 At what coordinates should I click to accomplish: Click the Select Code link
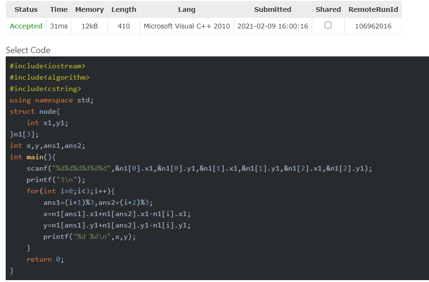[x=28, y=50]
